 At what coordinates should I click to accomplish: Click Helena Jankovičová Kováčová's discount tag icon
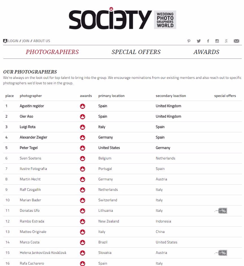[x=223, y=253]
